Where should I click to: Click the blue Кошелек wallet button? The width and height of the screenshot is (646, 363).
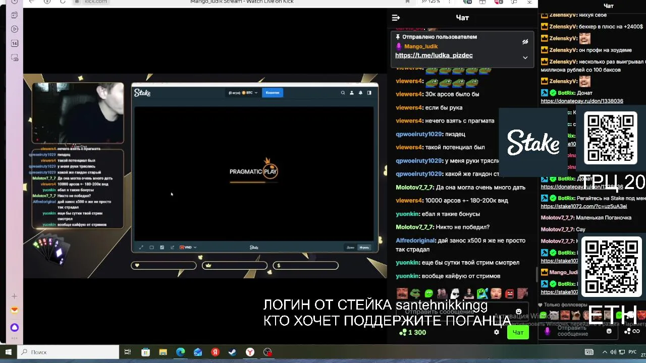coord(273,93)
